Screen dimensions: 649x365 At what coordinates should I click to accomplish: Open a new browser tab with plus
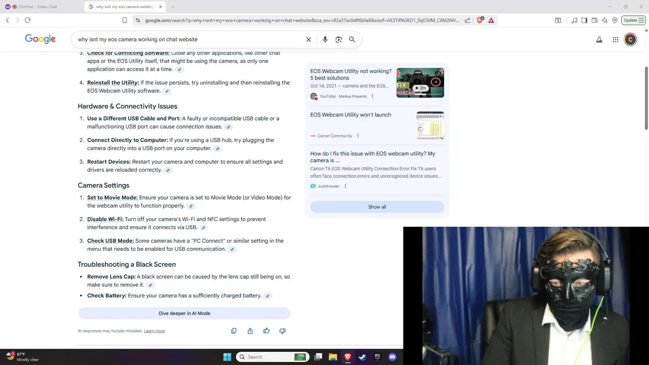(x=173, y=7)
